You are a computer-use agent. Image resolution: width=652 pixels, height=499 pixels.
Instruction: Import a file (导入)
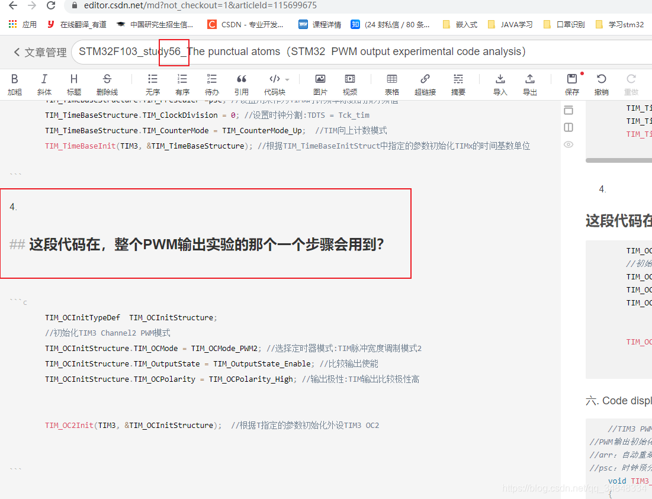coord(500,84)
